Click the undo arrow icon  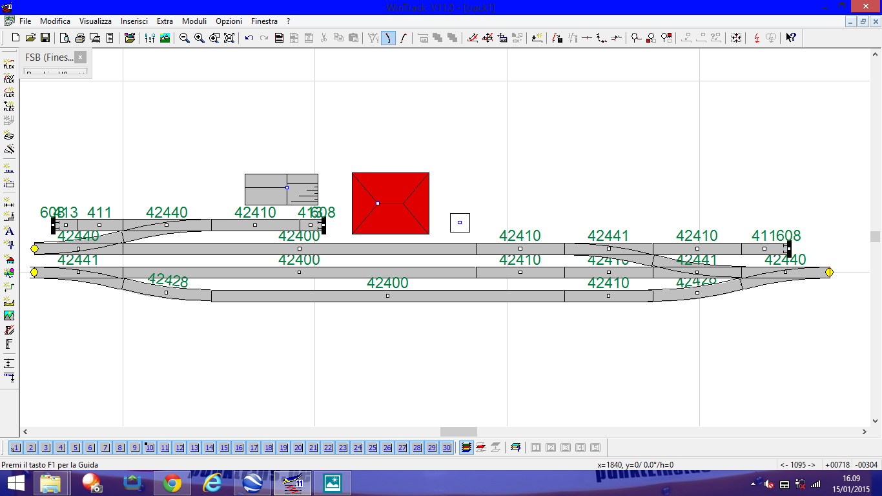(x=249, y=38)
